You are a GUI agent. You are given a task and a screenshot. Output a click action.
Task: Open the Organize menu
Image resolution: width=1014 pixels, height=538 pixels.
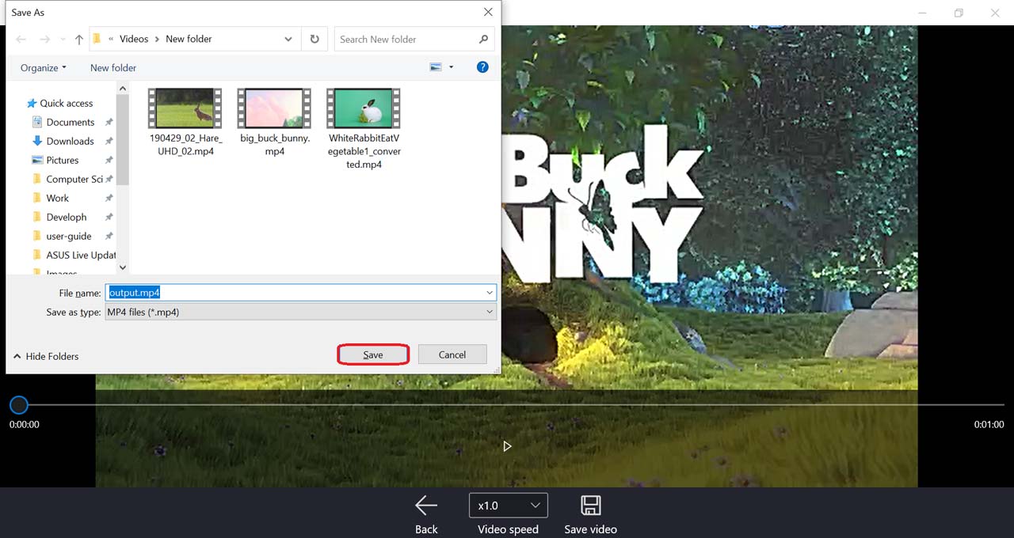(43, 67)
